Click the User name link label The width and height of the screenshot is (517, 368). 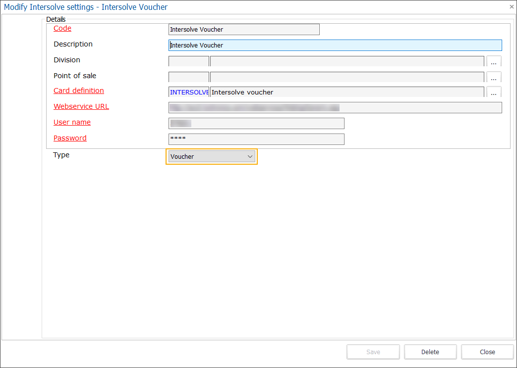(x=72, y=122)
